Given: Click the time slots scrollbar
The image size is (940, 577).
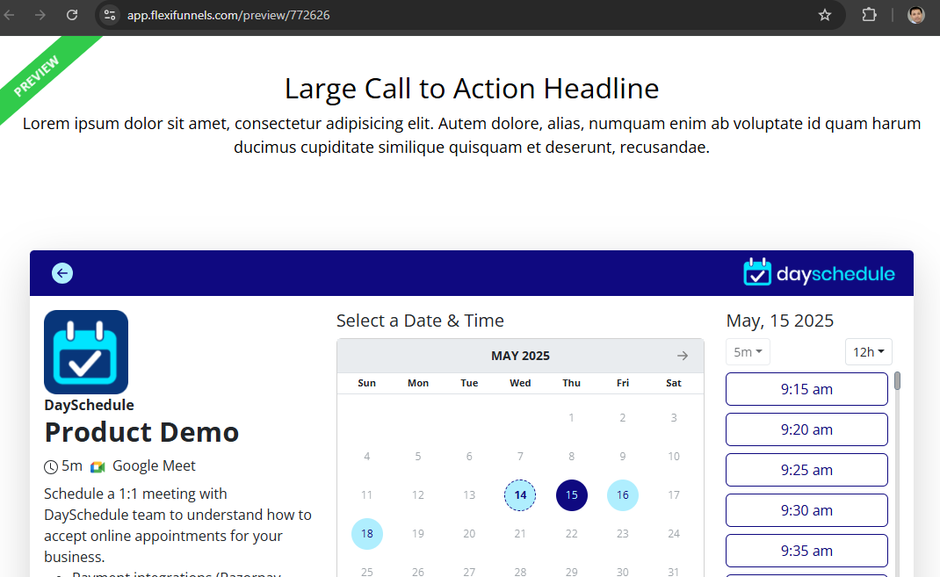Looking at the screenshot, I should (897, 381).
